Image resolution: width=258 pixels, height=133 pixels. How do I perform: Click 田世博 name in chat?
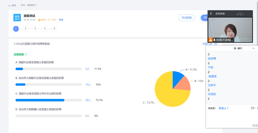point(212,59)
